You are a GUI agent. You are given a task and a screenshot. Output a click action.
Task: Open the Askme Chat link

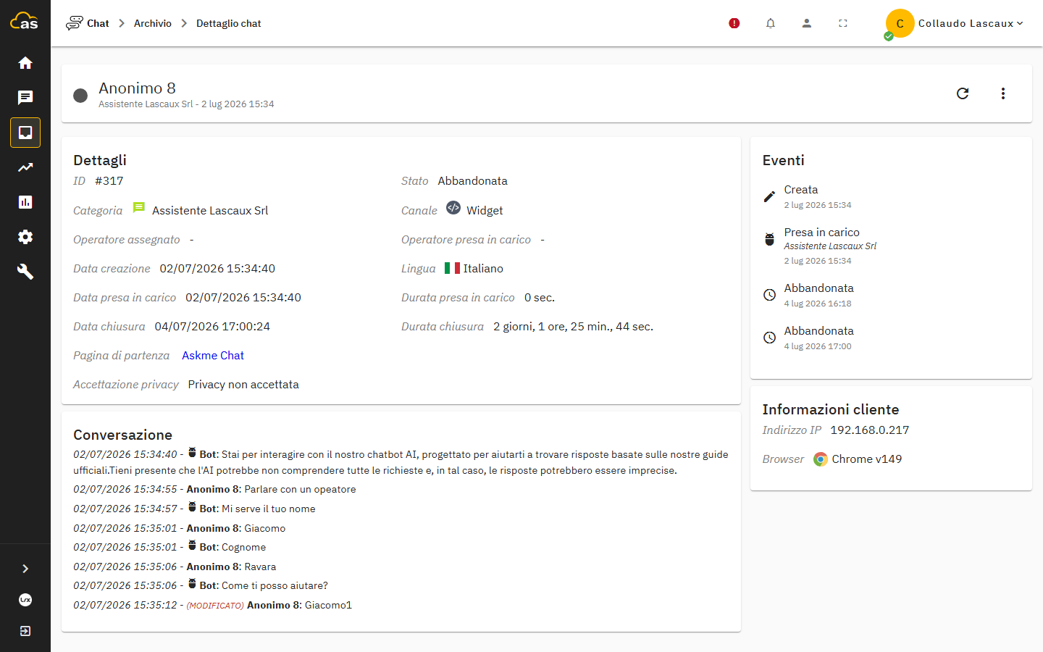tap(213, 356)
